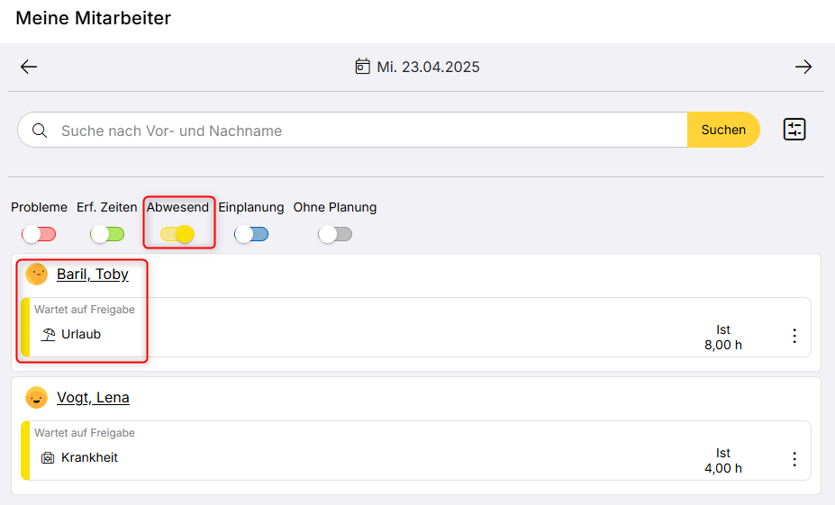Switch on the Einplanung toggle

point(251,234)
